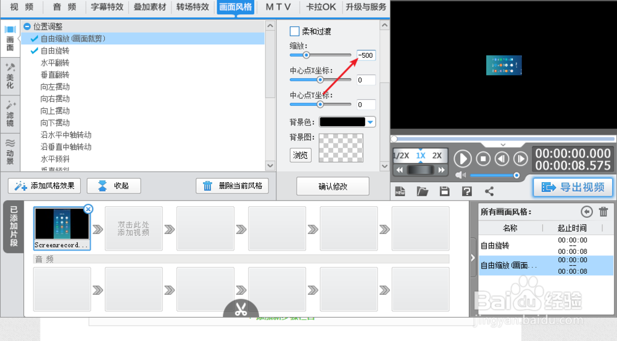Click the 确认修改 button
617x341 pixels.
(x=333, y=186)
